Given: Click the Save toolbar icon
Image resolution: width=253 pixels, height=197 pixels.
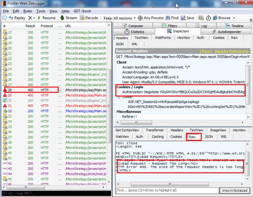Looking at the screenshot, I should [183, 18].
